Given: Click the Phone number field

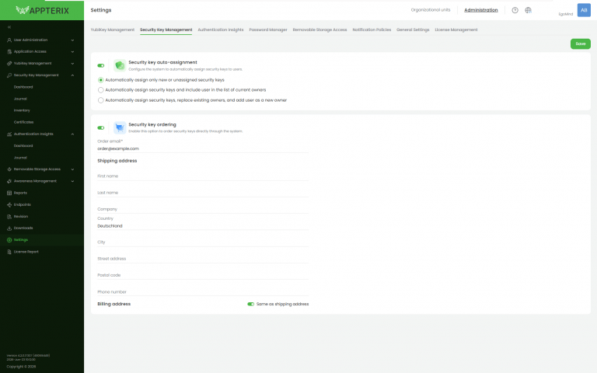Looking at the screenshot, I should coord(203,292).
